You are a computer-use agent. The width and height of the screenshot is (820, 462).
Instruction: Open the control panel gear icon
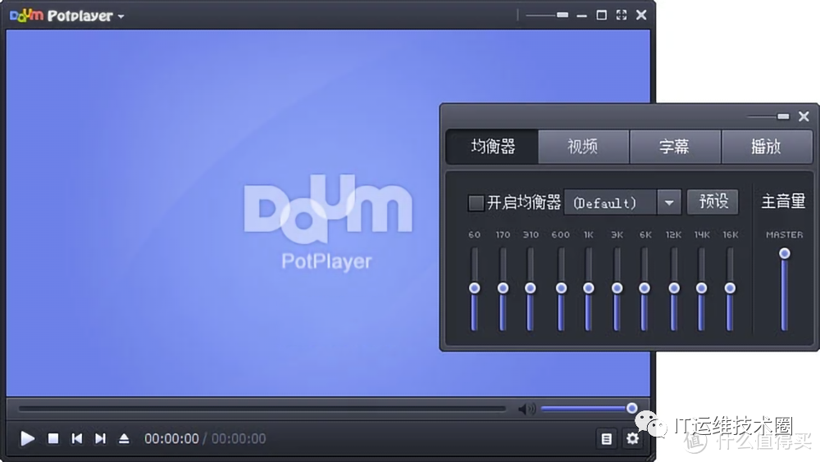click(x=633, y=439)
